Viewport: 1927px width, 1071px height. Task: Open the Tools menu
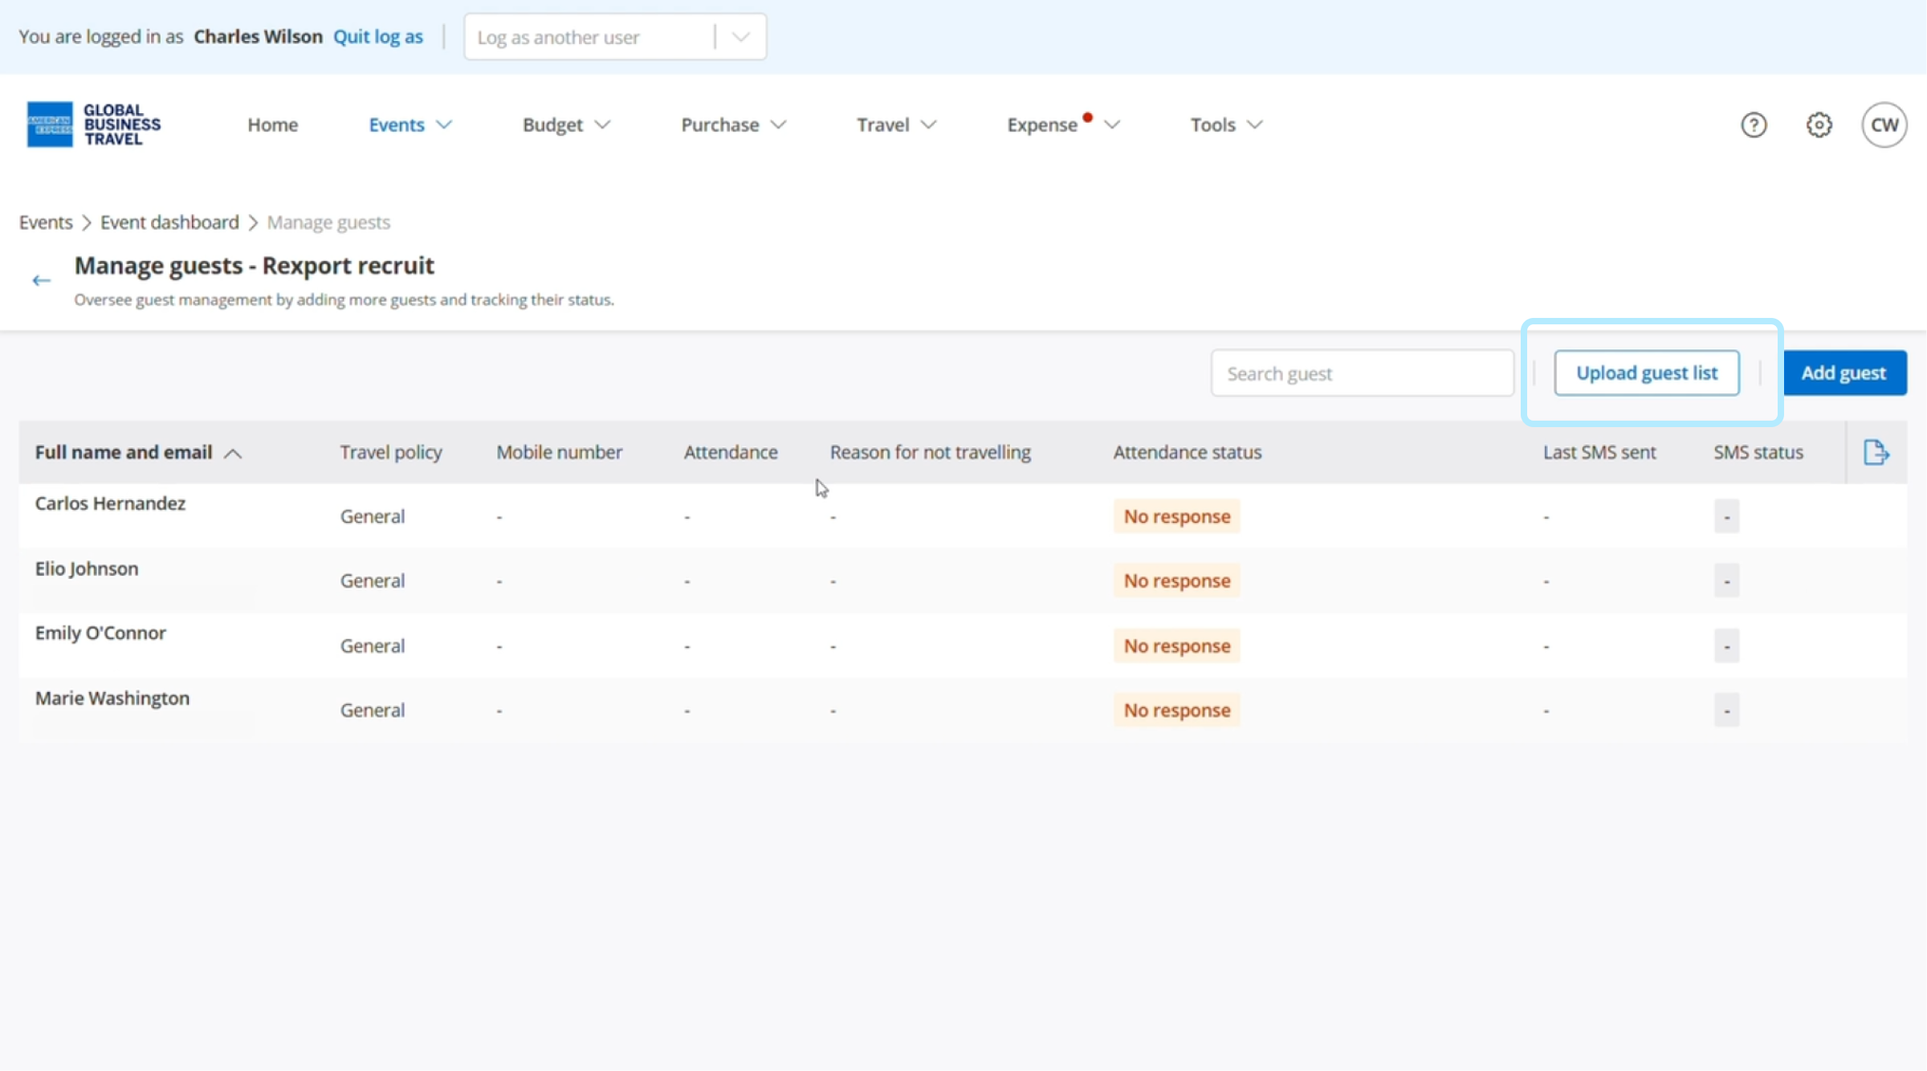(1226, 125)
